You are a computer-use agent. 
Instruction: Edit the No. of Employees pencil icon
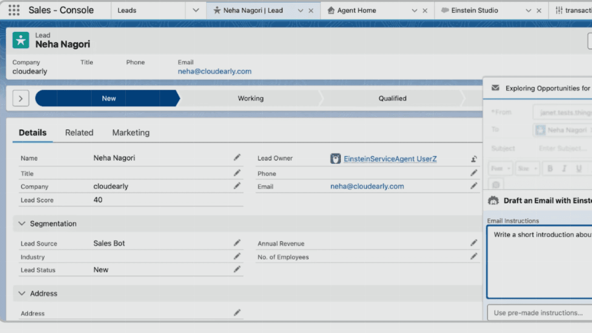[474, 256]
